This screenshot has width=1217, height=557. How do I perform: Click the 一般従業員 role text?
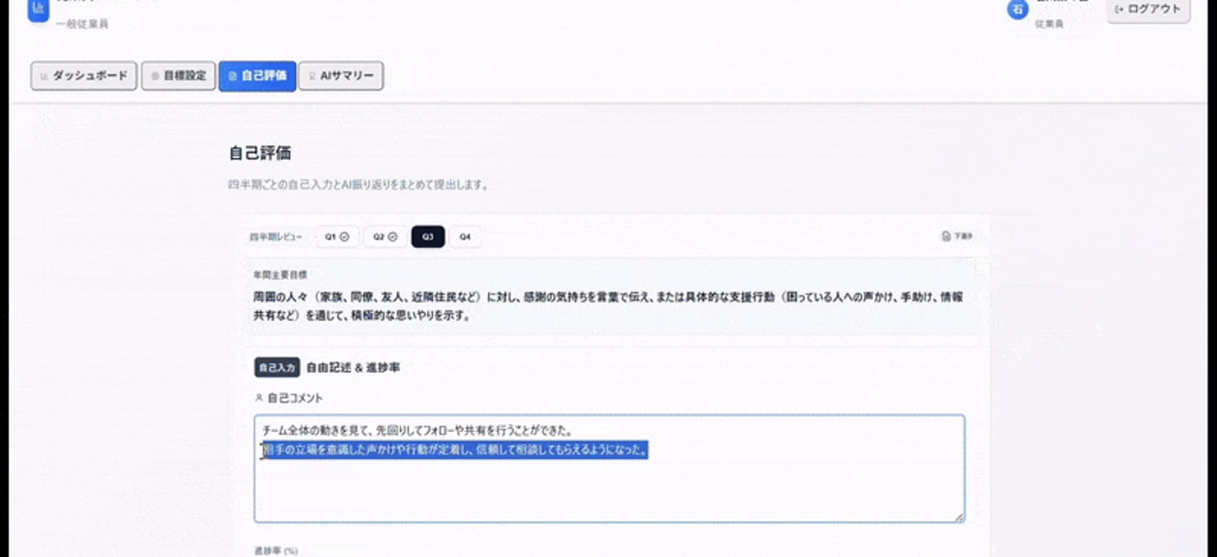(x=82, y=25)
